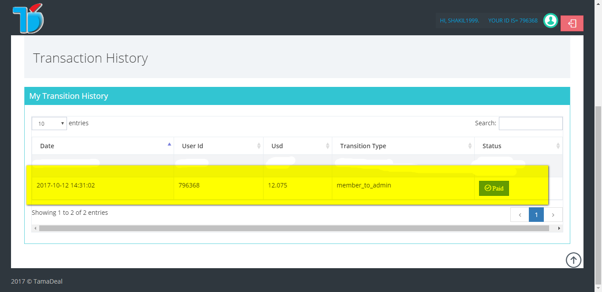Select page 1 in pagination
The height and width of the screenshot is (292, 602).
[536, 215]
